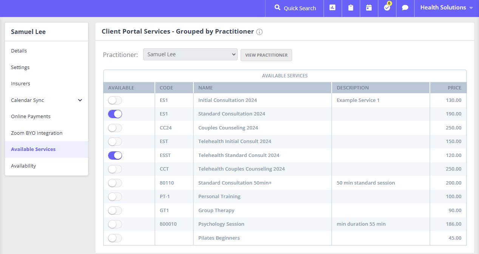Open the Health Solutions account menu
The image size is (479, 254).
click(446, 8)
